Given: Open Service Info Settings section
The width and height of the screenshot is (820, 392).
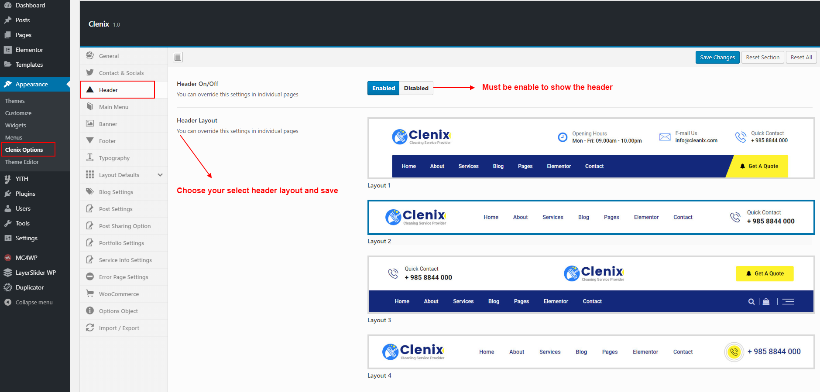Looking at the screenshot, I should point(124,260).
